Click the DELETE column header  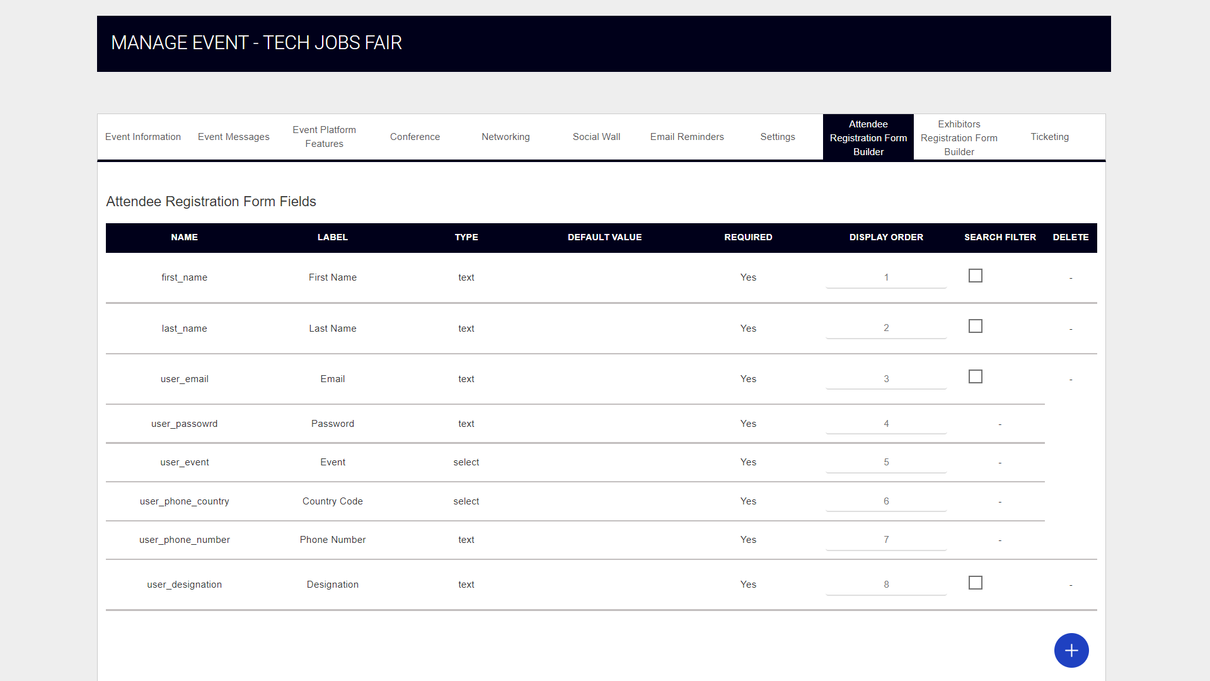click(x=1071, y=237)
